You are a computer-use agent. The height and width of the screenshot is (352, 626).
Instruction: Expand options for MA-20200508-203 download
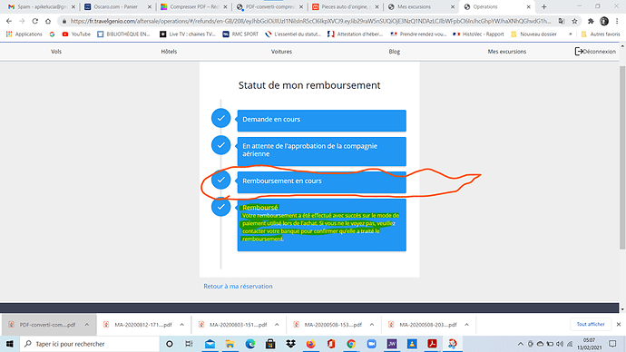tap(466, 325)
